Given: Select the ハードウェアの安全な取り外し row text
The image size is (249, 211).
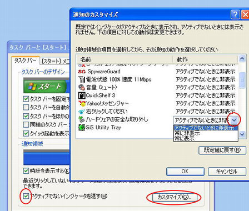Looking at the screenshot, I should (117, 119).
